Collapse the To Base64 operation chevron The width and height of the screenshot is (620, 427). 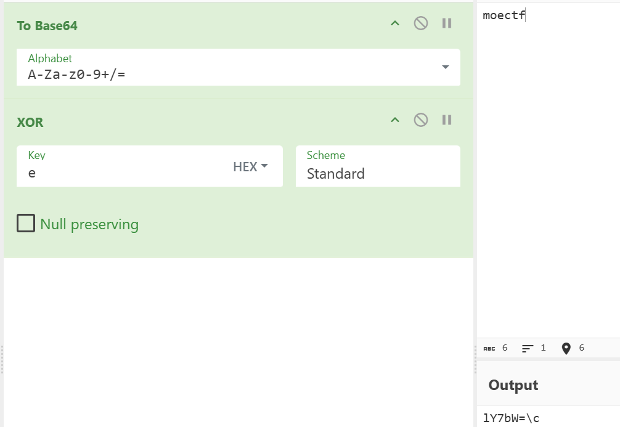click(x=395, y=23)
